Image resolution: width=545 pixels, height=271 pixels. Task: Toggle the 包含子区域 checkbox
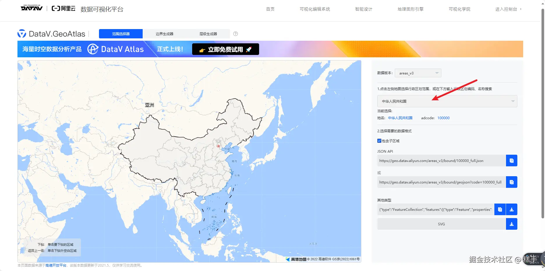click(x=379, y=141)
